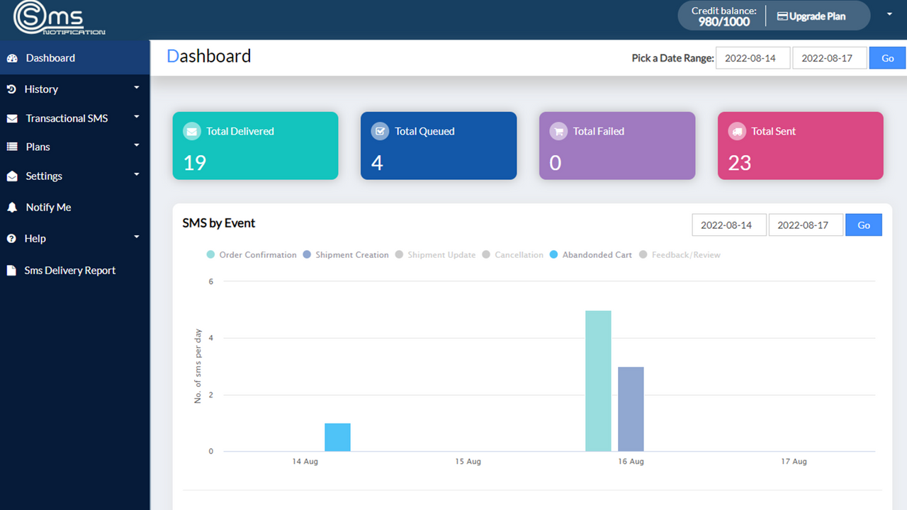Click the Pick a Date Range label
The height and width of the screenshot is (510, 907).
click(672, 58)
